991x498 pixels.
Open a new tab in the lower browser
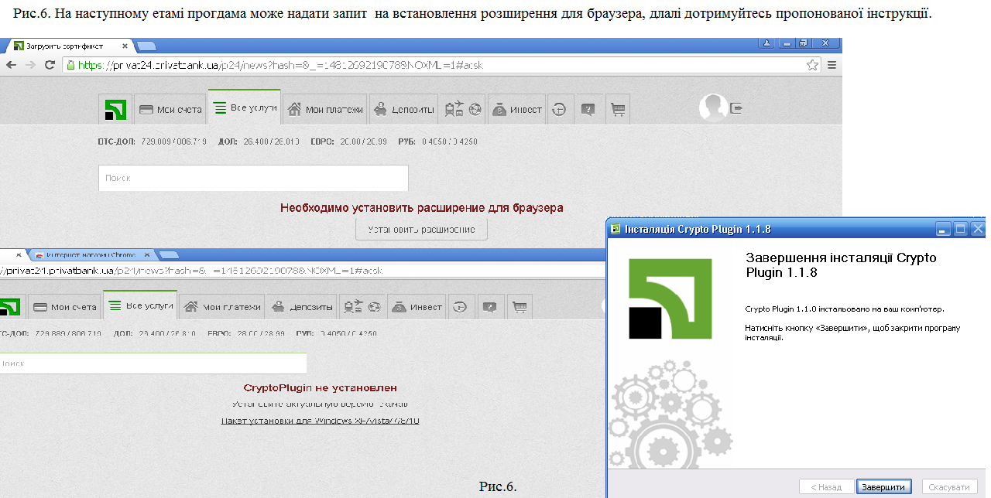(x=168, y=254)
